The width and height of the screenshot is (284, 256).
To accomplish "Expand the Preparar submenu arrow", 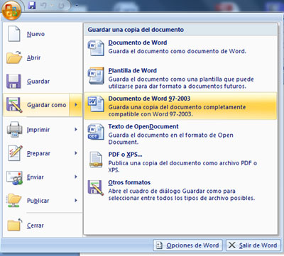I will [x=76, y=153].
